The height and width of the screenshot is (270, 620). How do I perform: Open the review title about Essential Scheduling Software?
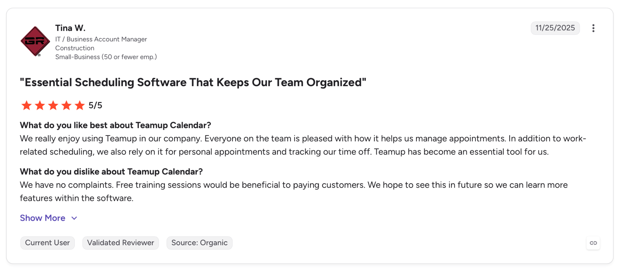click(x=193, y=82)
